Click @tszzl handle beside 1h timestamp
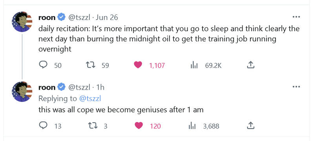The width and height of the screenshot is (314, 141). point(79,87)
